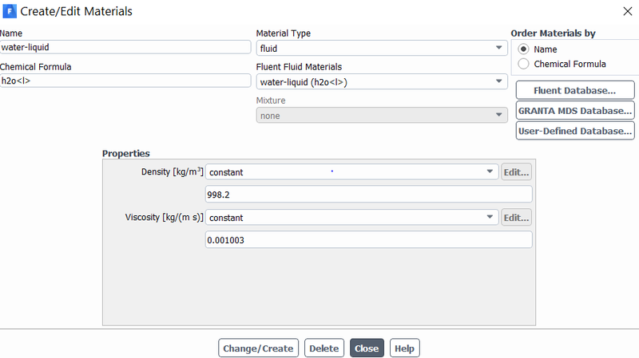
Task: Click the Change/Create button
Action: 258,348
